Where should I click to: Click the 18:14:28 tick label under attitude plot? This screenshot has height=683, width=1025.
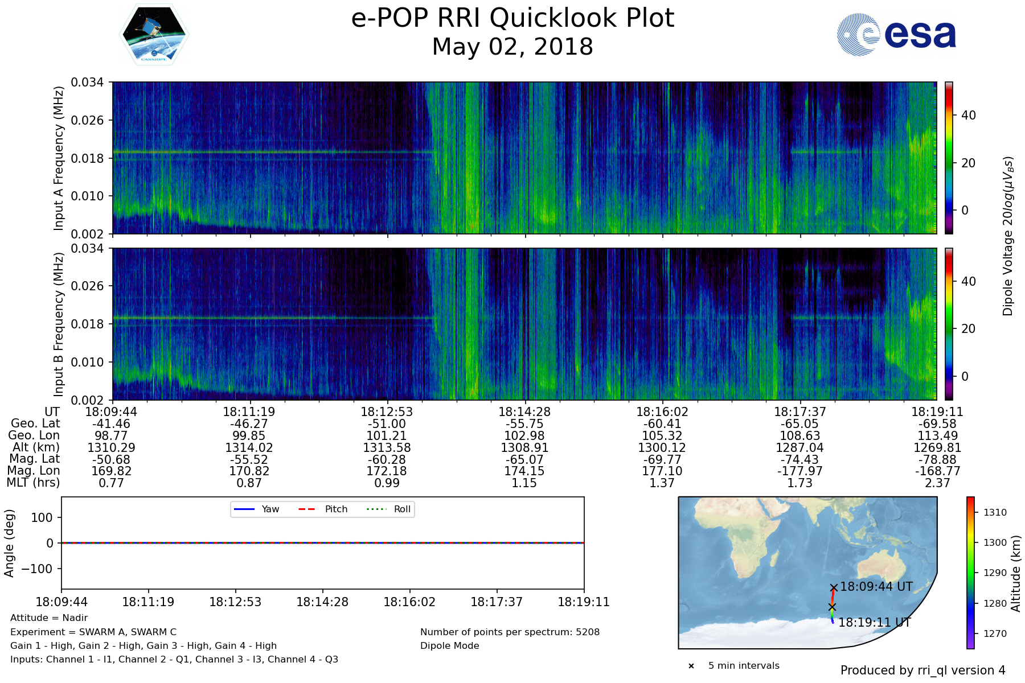coord(322,602)
